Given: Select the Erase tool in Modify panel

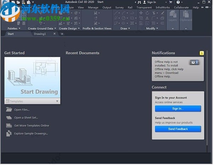Looking at the screenshot, I should [x=162, y=13].
